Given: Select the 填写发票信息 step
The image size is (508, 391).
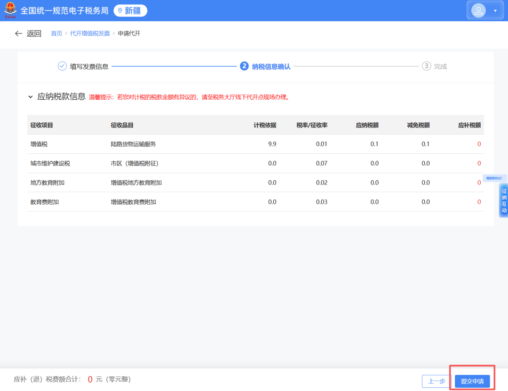Looking at the screenshot, I should click(89, 66).
